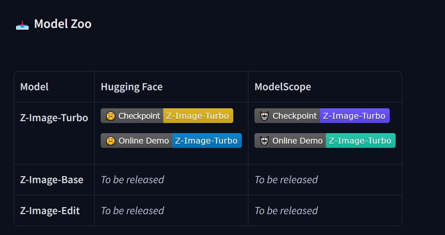The height and width of the screenshot is (235, 445).
Task: Click the hugging face emoji on Online Demo badge
Action: pyautogui.click(x=110, y=141)
